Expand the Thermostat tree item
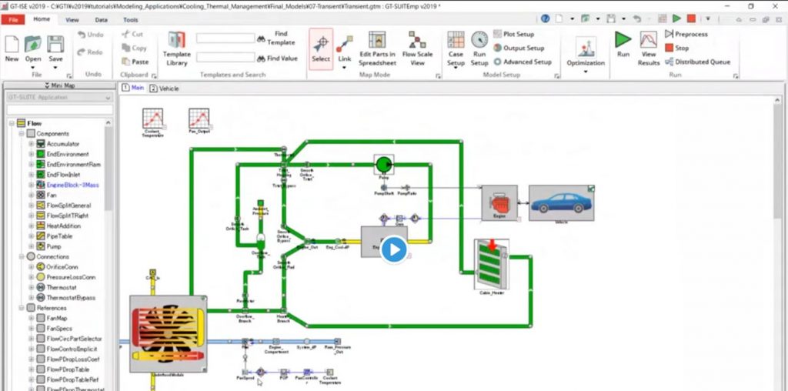This screenshot has width=788, height=391. [31, 287]
